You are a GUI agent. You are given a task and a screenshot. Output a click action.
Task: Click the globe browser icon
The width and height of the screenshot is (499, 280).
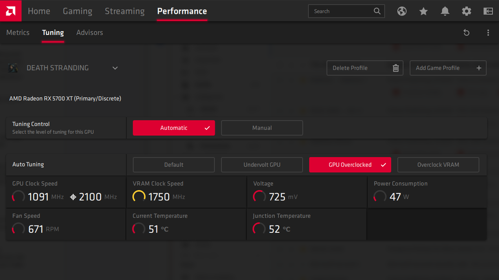point(402,11)
